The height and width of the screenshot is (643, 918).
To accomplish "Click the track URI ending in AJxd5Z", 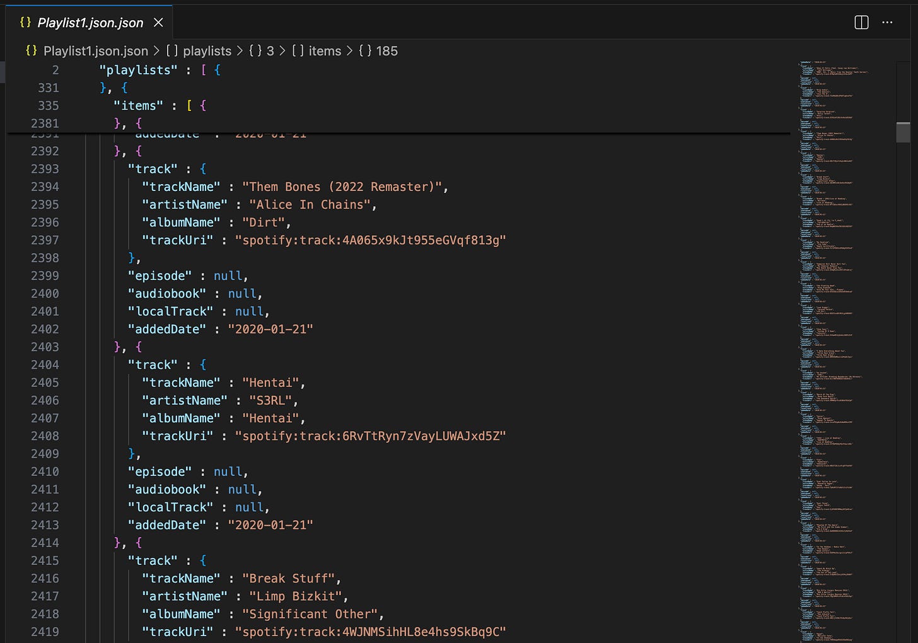I will pyautogui.click(x=371, y=436).
